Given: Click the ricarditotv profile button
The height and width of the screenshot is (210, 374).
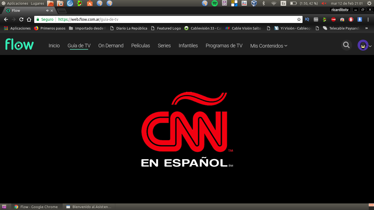Looking at the screenshot, I should 340,10.
